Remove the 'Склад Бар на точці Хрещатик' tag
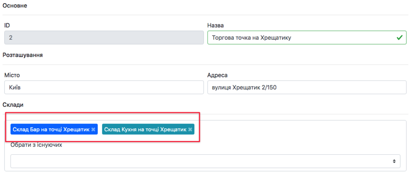This screenshot has height=176, width=412. (93, 129)
